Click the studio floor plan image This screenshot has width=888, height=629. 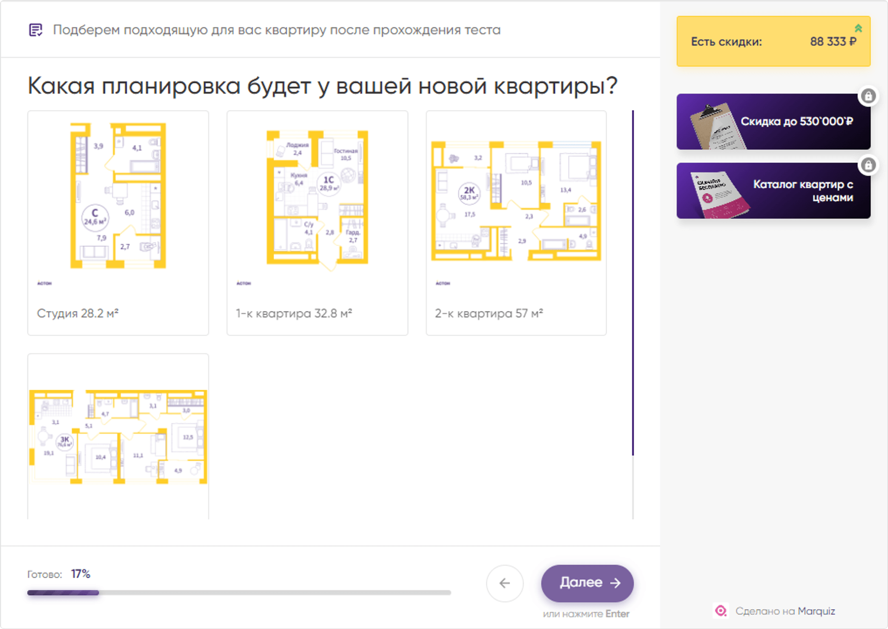pyautogui.click(x=118, y=196)
